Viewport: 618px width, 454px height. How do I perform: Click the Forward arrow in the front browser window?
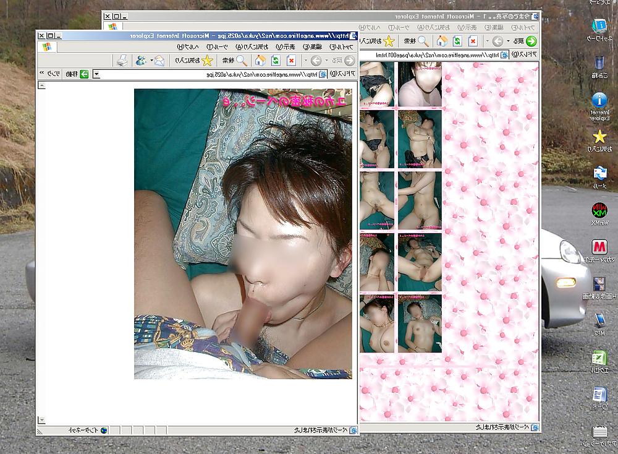coord(316,61)
